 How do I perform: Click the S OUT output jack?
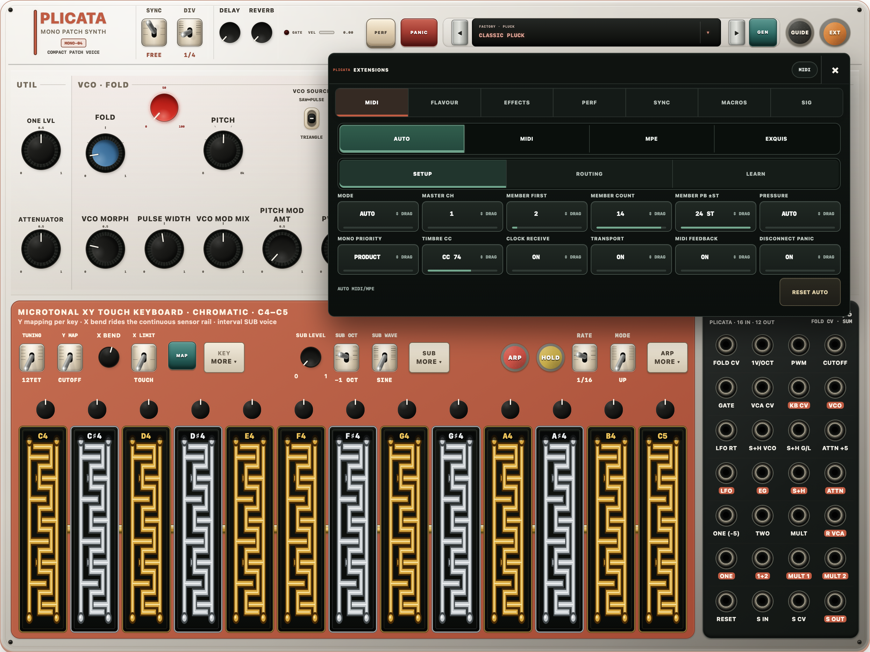(835, 601)
